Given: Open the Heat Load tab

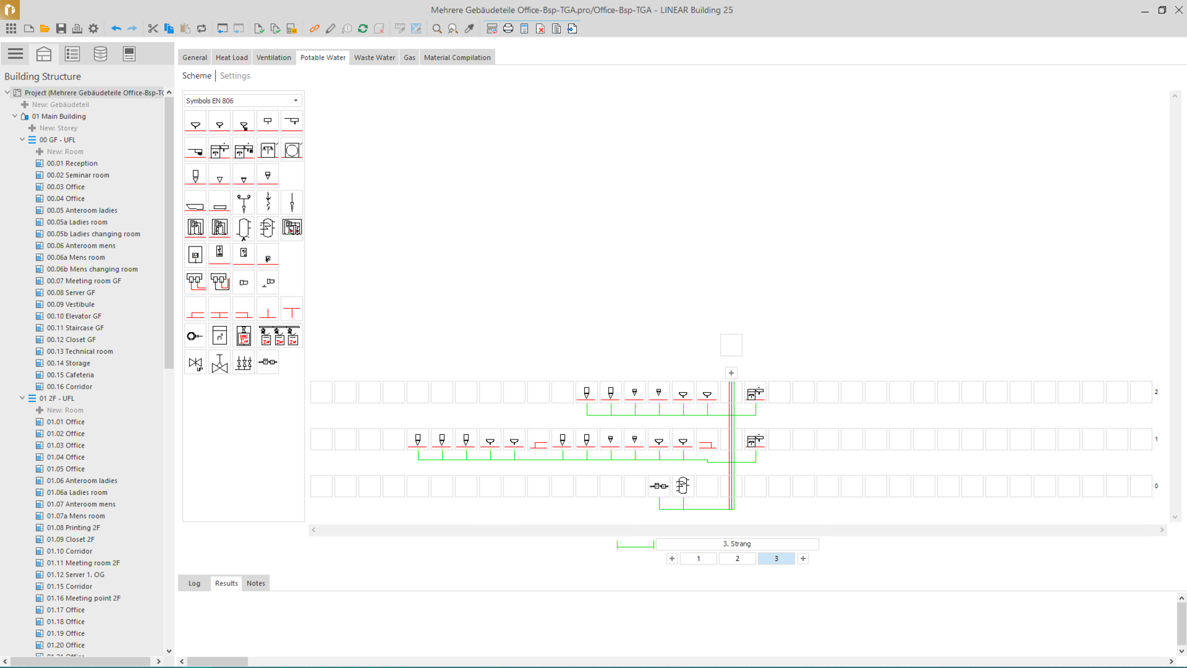Looking at the screenshot, I should coord(231,57).
